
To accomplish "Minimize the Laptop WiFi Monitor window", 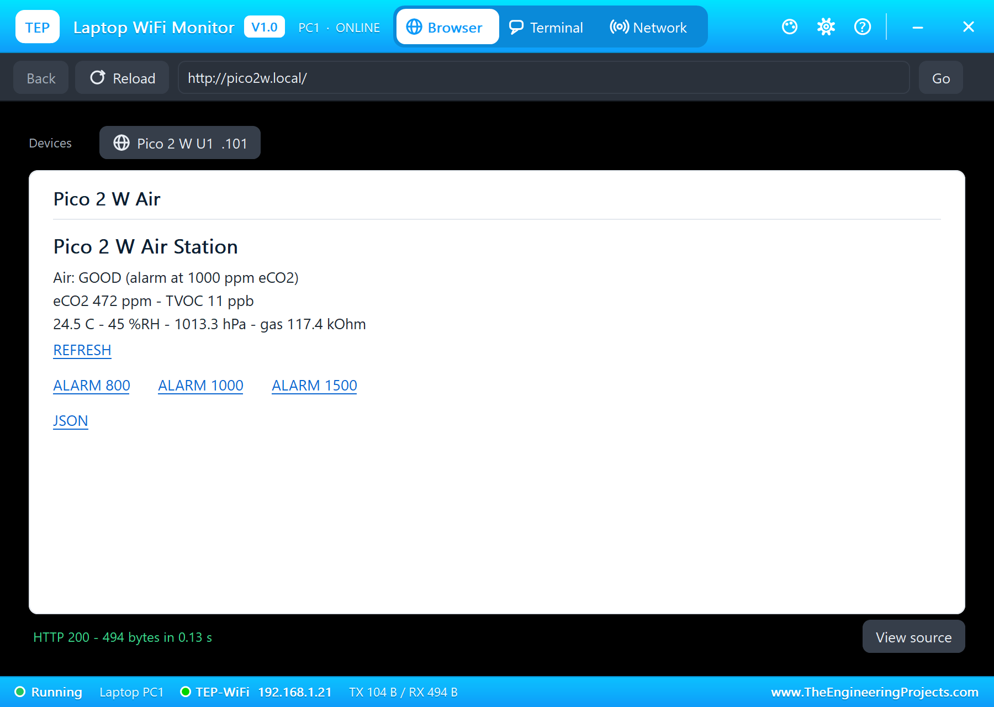I will [918, 27].
